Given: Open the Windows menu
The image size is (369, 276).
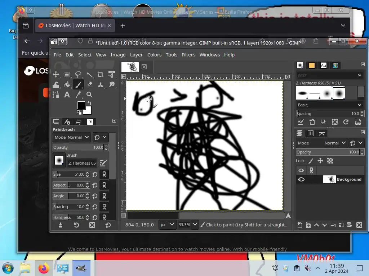Looking at the screenshot, I should 210,55.
